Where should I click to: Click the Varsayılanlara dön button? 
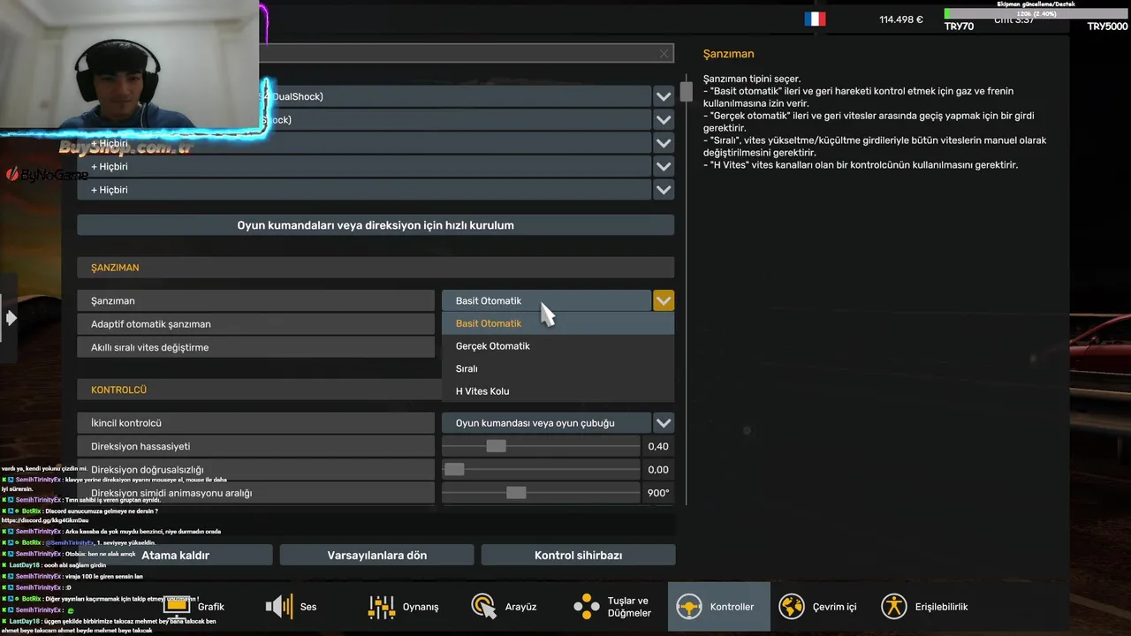coord(377,556)
